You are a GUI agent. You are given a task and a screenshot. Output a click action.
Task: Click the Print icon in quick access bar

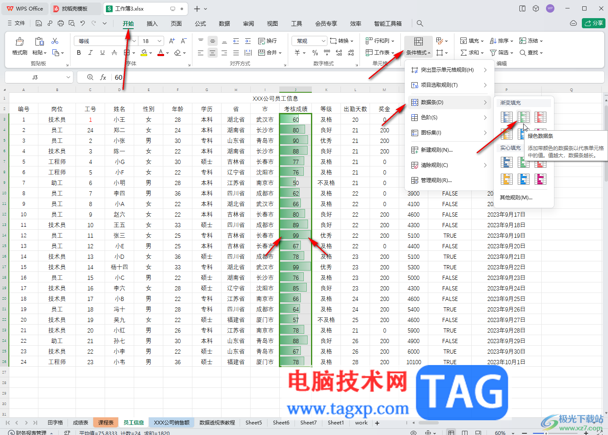tap(61, 23)
